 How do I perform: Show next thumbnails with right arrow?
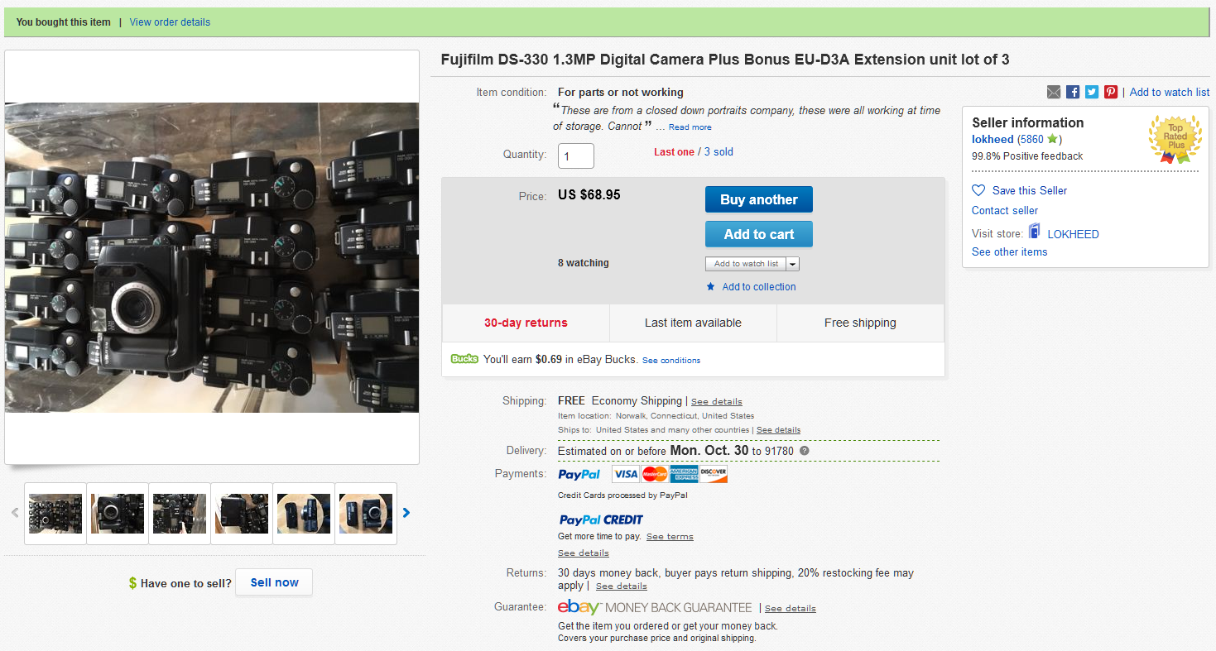point(406,513)
